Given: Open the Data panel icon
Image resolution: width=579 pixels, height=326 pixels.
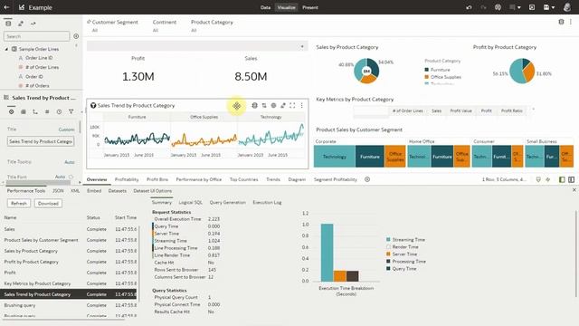Looking at the screenshot, I should [x=8, y=24].
